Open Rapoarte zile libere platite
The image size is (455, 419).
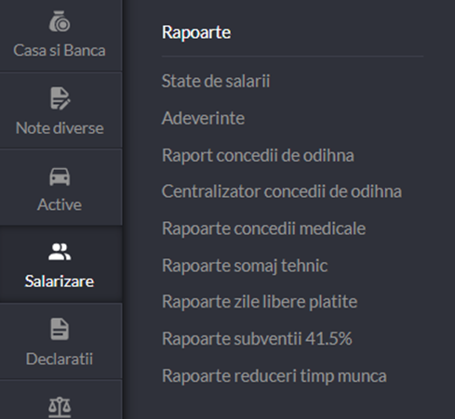(x=260, y=302)
